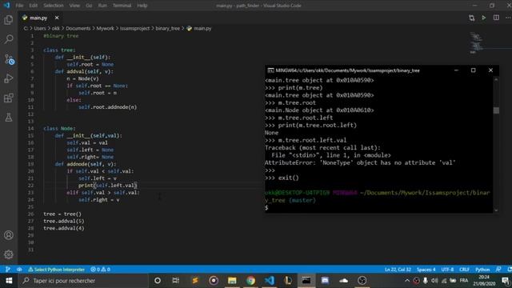Show hidden system tray icons

[407, 281]
